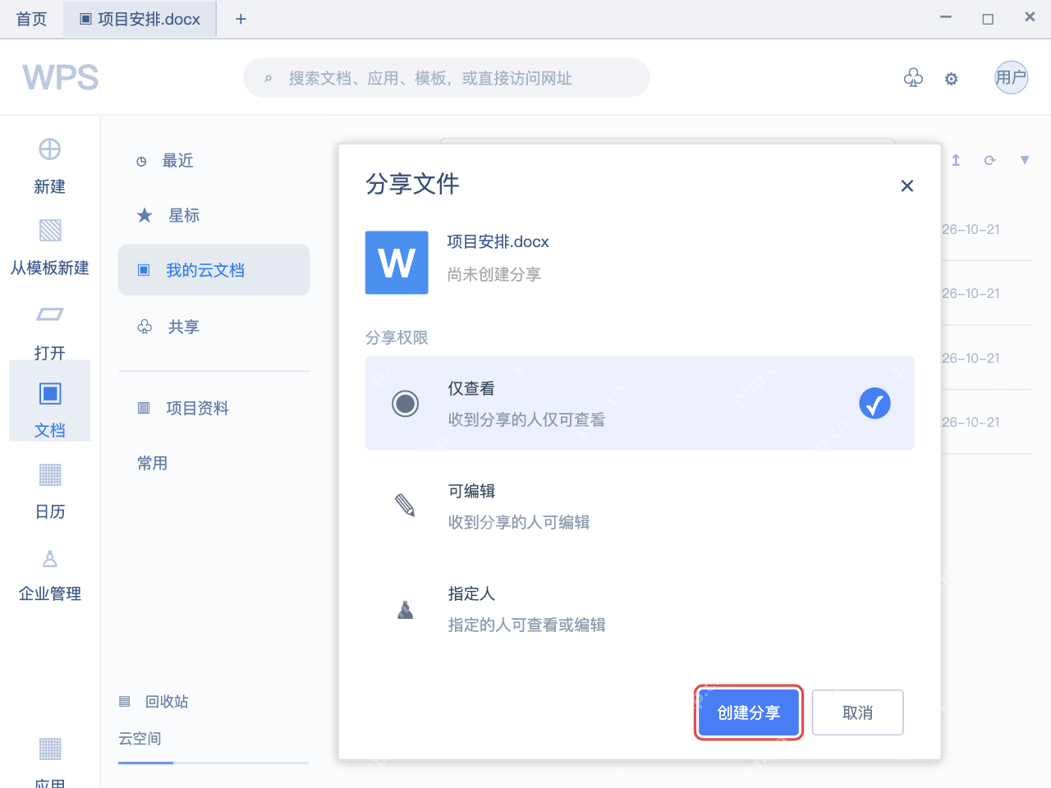The height and width of the screenshot is (788, 1051).
Task: Click the blue checkmark on 仅查看
Action: (x=874, y=403)
